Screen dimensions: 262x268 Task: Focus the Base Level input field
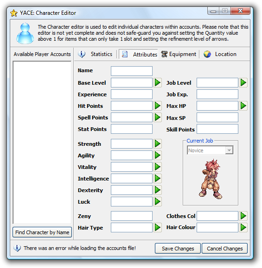(132, 83)
